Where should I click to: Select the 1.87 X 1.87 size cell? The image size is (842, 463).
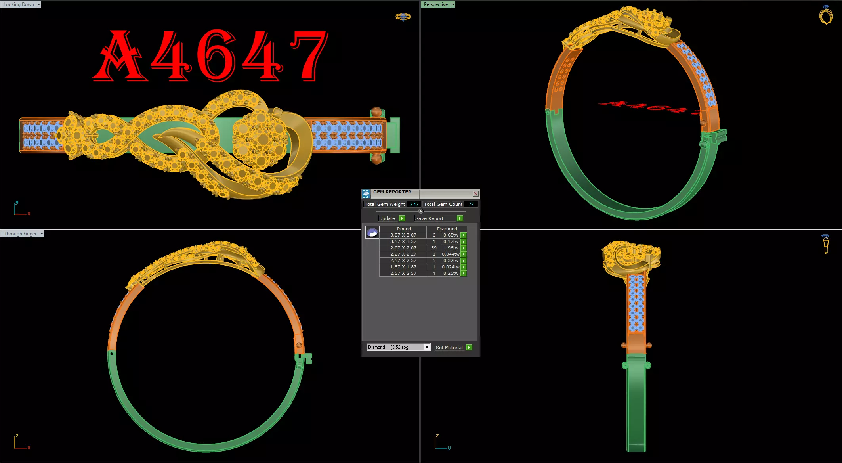403,267
